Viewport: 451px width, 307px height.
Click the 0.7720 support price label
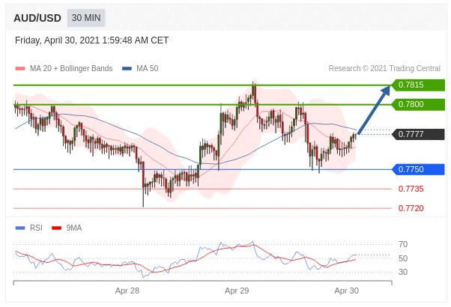tap(411, 208)
